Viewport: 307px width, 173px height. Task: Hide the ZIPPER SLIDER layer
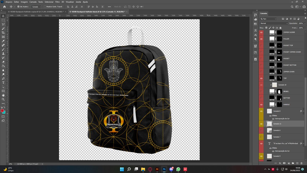[x=261, y=33]
